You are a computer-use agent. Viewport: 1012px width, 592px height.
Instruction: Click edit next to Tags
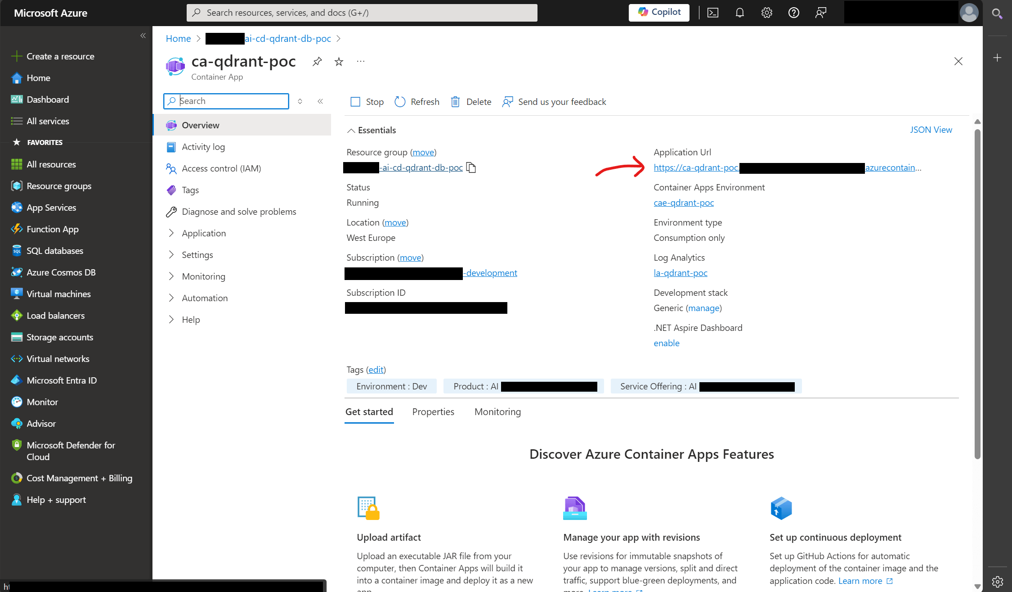click(376, 370)
